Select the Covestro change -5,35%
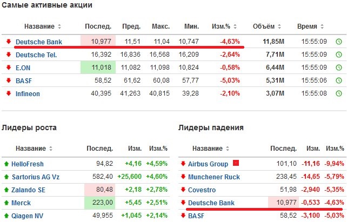Image resolution: width=347 pixels, height=222 pixels. click(x=335, y=190)
